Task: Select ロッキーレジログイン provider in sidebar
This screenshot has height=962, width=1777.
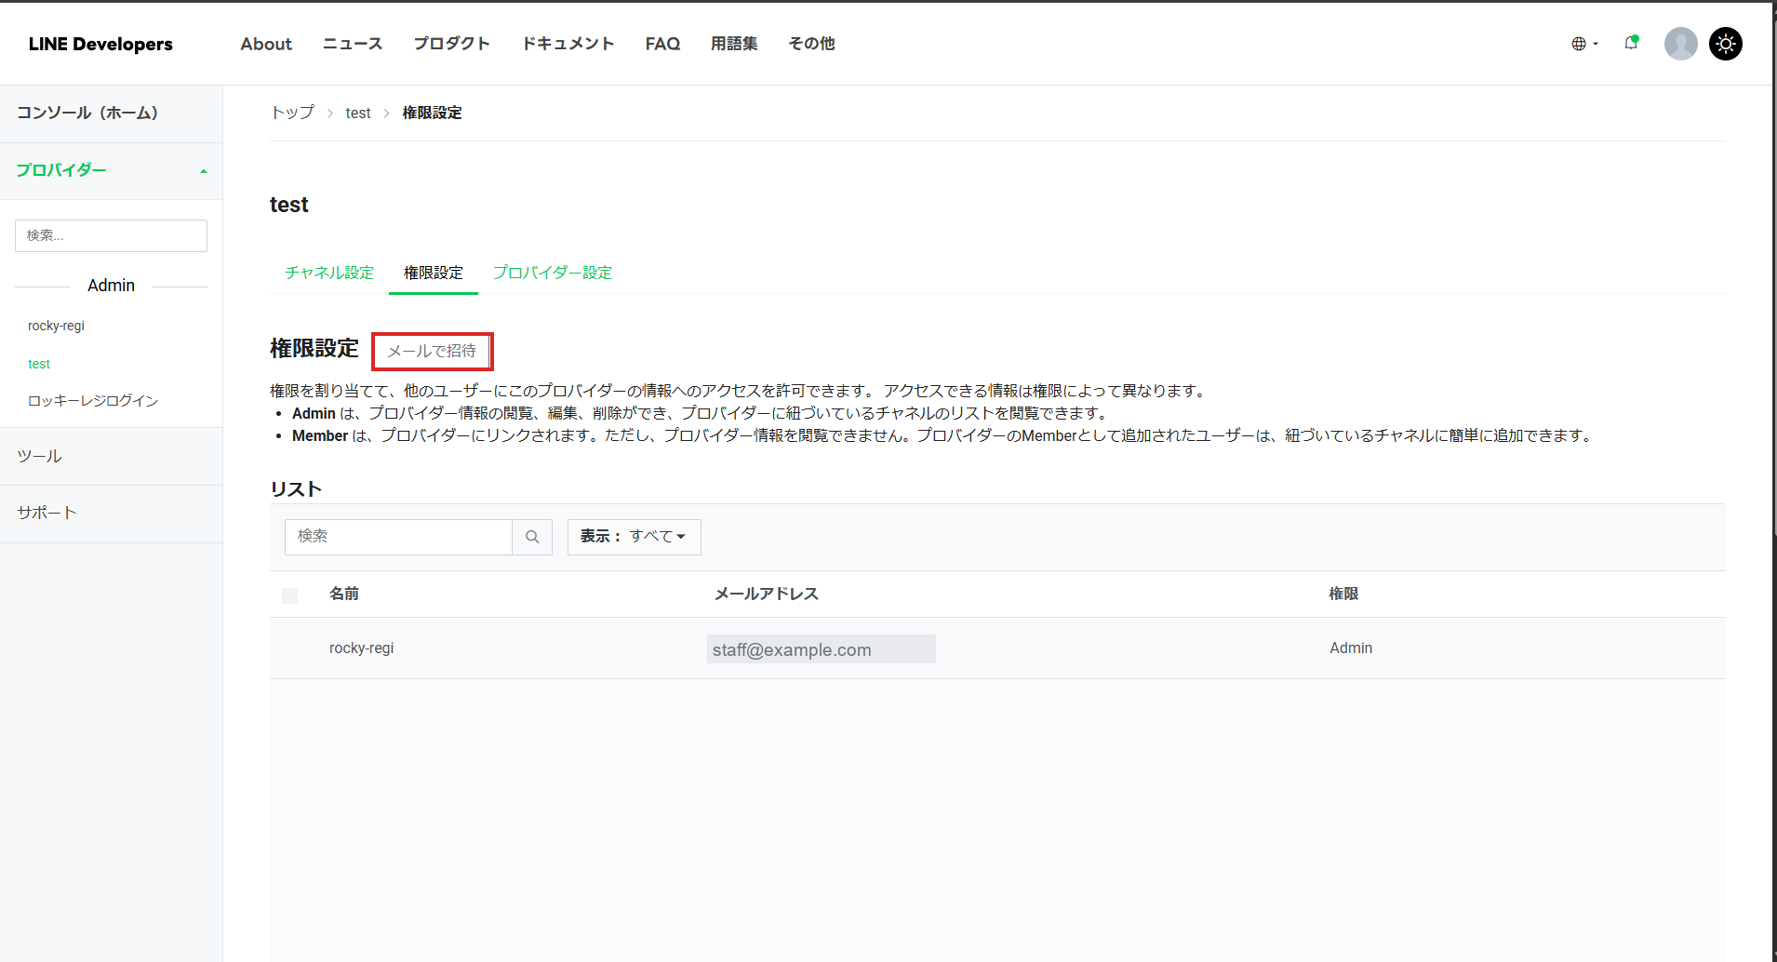Action: 93,401
